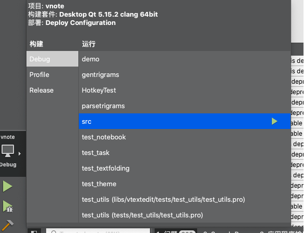Select the test_theme run configuration
Image resolution: width=304 pixels, height=233 pixels.
(x=185, y=184)
